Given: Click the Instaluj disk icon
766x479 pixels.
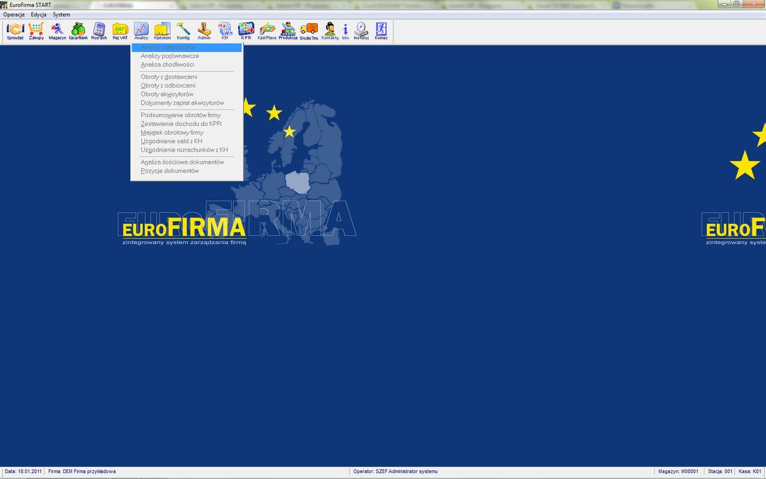Looking at the screenshot, I should pyautogui.click(x=361, y=31).
